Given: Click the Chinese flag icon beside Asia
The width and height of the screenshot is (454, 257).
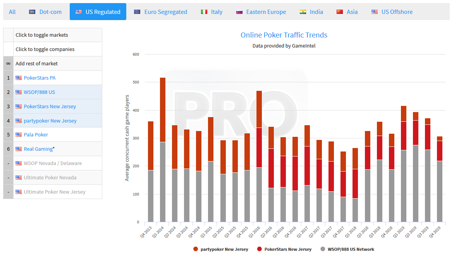Looking at the screenshot, I should (340, 12).
